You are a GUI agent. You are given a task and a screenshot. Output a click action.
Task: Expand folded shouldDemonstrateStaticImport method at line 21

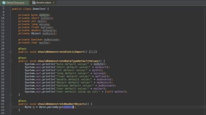click(11, 52)
